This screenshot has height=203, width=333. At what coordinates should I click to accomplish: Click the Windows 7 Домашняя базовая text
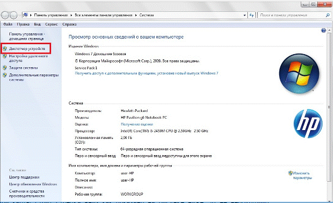pos(100,54)
